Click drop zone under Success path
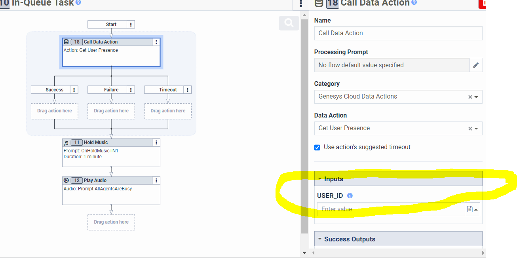Screen dimensions: 517x260 point(55,111)
